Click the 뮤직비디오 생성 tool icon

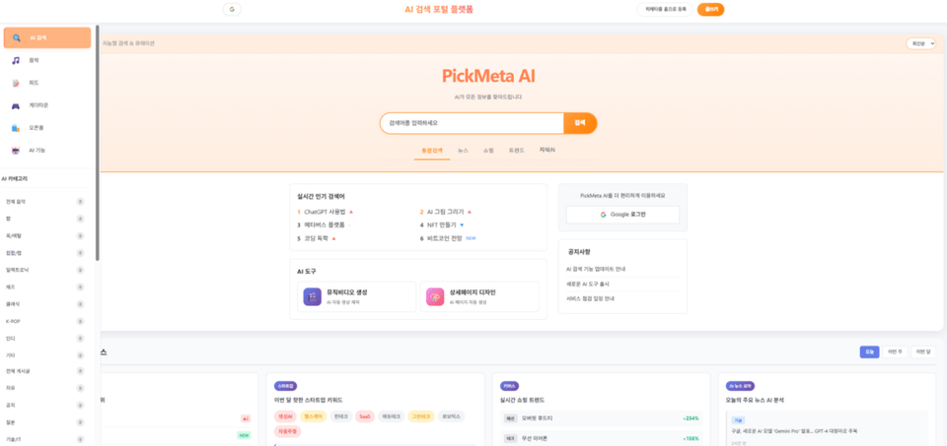[313, 296]
